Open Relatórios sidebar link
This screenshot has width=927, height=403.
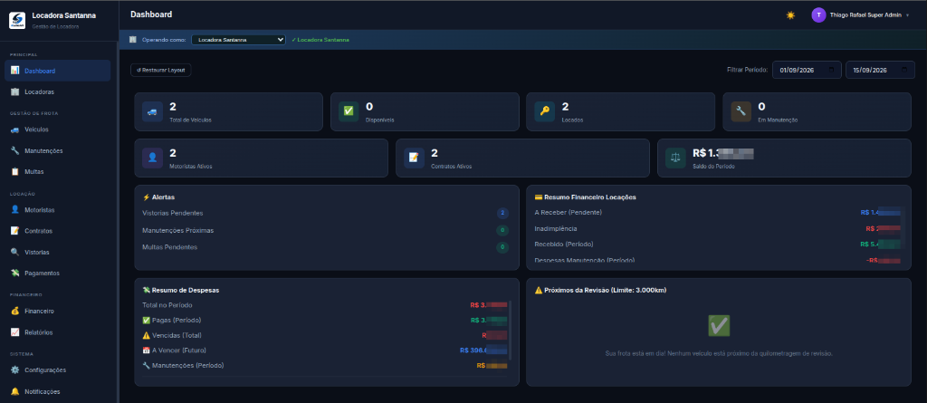[57, 332]
